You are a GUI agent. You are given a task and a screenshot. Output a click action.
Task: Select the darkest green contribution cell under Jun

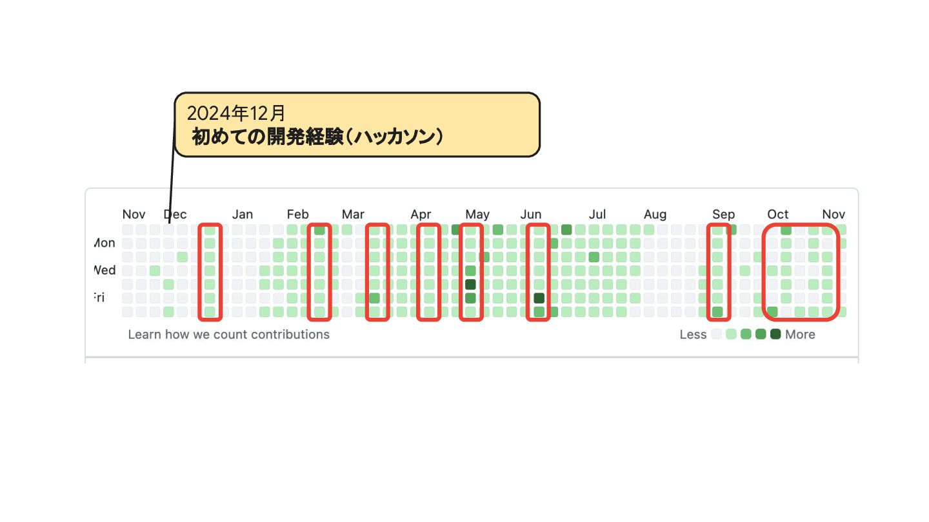539,298
